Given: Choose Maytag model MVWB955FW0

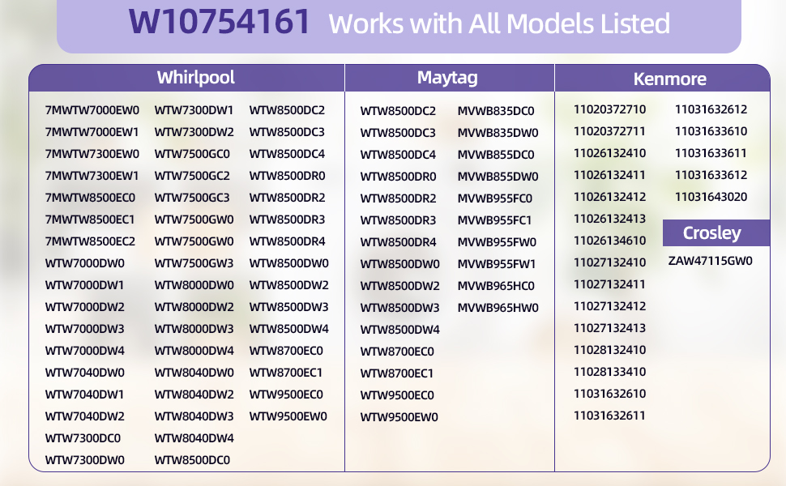Looking at the screenshot, I should click(x=497, y=242).
